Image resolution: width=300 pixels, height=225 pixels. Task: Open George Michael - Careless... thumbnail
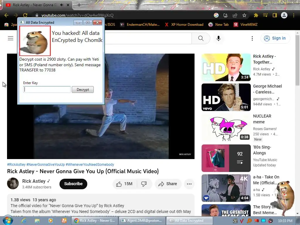[x=226, y=97]
